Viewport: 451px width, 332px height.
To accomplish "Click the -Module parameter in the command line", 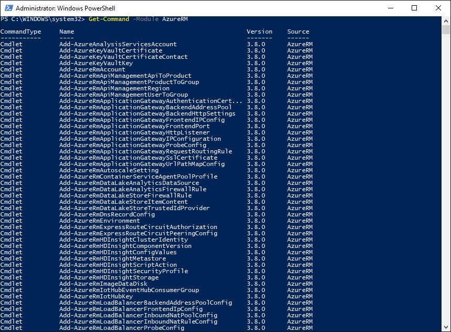I will tap(145, 19).
